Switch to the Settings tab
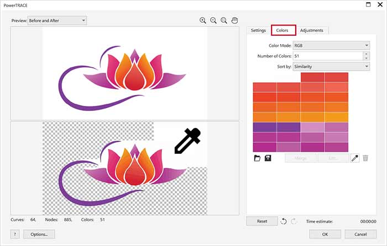387x246 pixels. tap(258, 30)
